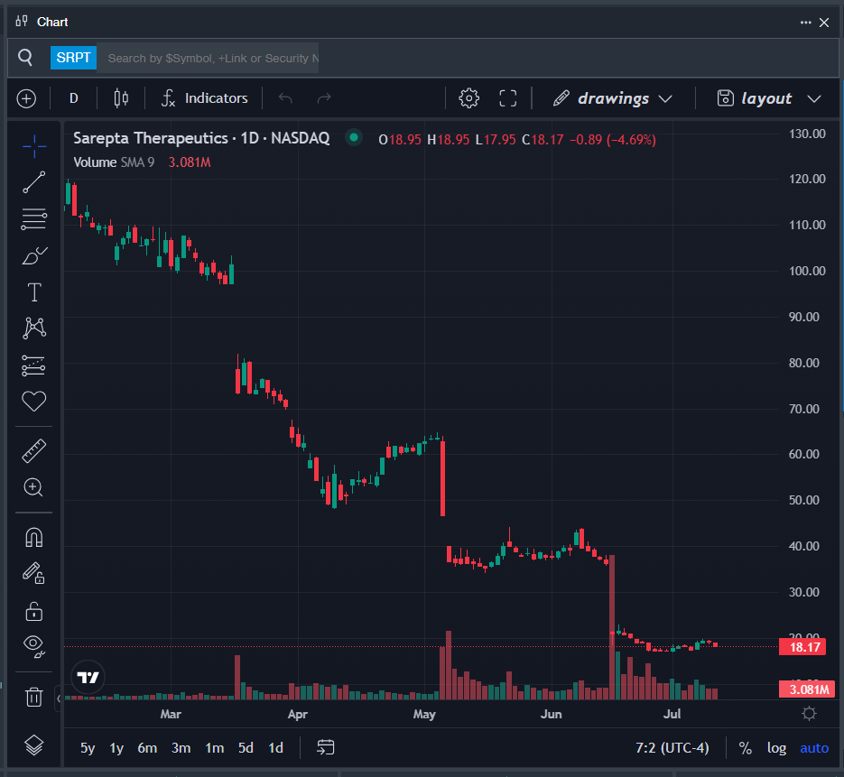The image size is (844, 777).
Task: Click the magnifier search icon
Action: (25, 57)
